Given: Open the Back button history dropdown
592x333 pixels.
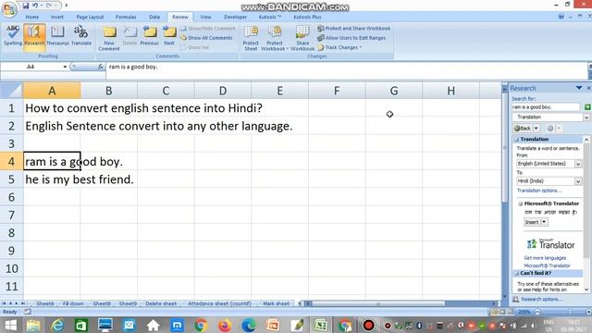Looking at the screenshot, I should (x=536, y=129).
